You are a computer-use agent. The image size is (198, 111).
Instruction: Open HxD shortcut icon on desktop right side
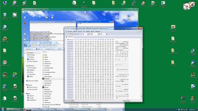tap(173, 28)
